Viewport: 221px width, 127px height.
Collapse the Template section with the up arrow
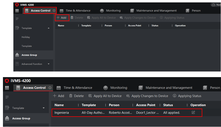[49, 28]
